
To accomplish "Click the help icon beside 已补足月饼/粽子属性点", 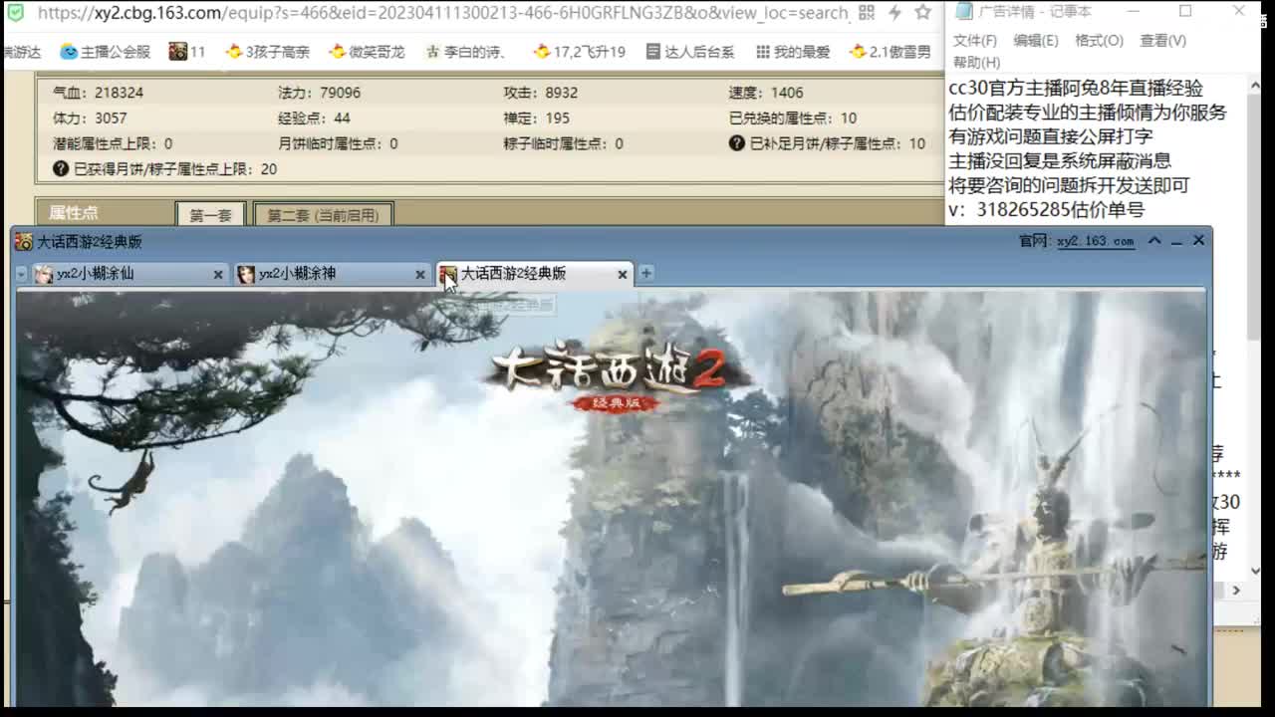I will (x=736, y=143).
